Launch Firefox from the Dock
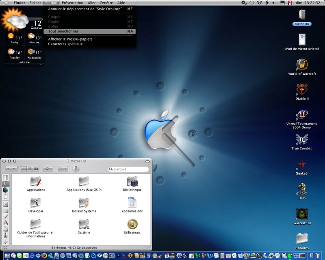This screenshot has width=325, height=260. [44, 256]
